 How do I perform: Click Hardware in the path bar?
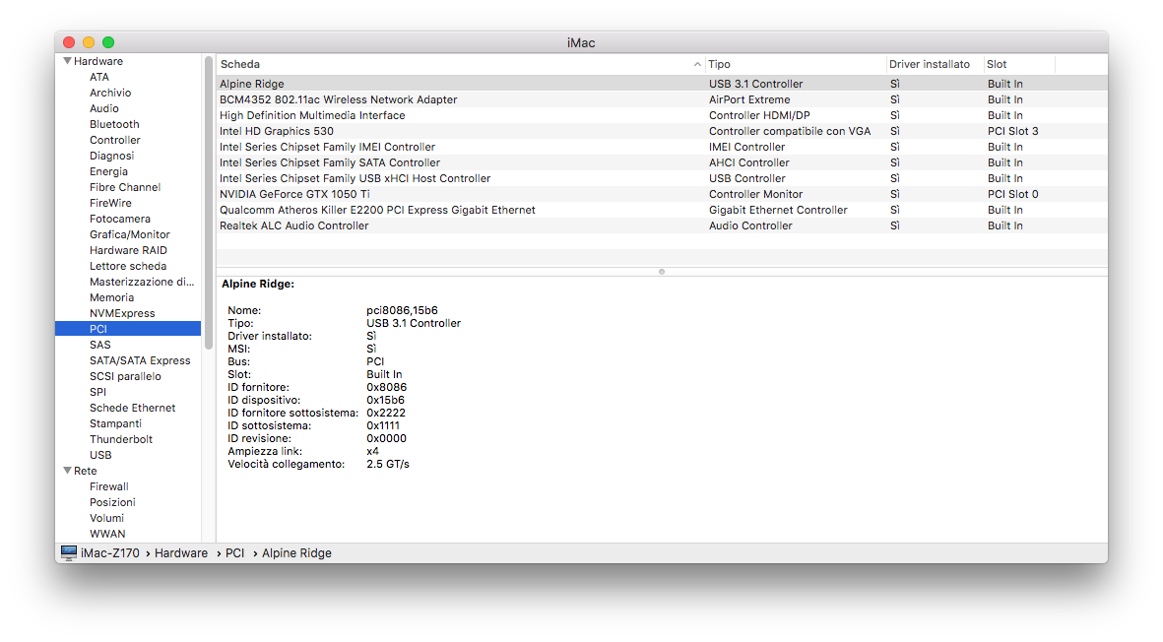click(x=181, y=553)
